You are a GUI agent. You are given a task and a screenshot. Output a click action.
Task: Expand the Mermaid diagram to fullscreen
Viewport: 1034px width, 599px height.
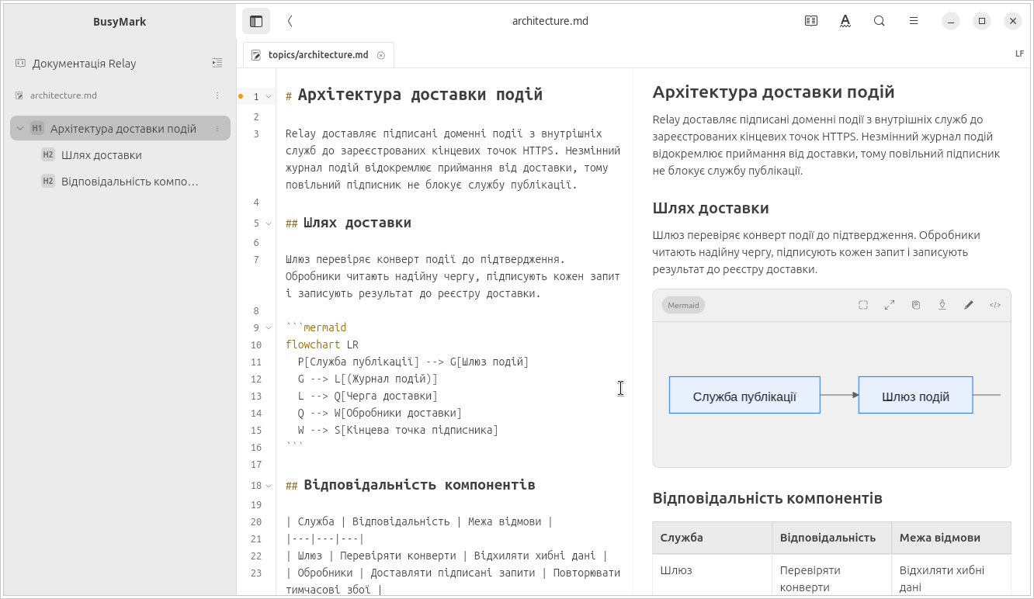(x=890, y=305)
